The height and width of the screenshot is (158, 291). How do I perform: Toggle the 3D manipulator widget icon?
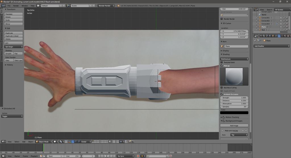70,142
